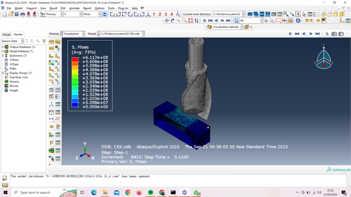Apply user-defined view 3
The image size is (351, 197).
point(166,14)
